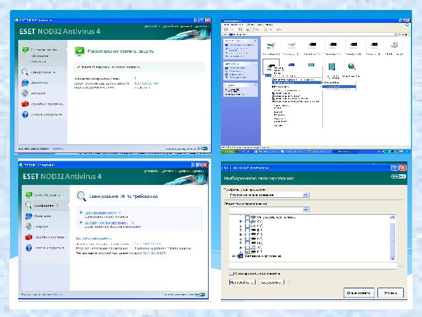Click the "Сохранить" button in the custom scan dialog
The height and width of the screenshot is (317, 422).
(x=271, y=282)
